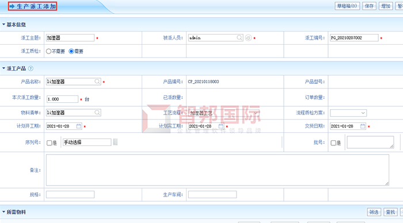The image size is (403, 223).
Task: Select 不需要 radio for 派工质检
Action: pos(48,51)
